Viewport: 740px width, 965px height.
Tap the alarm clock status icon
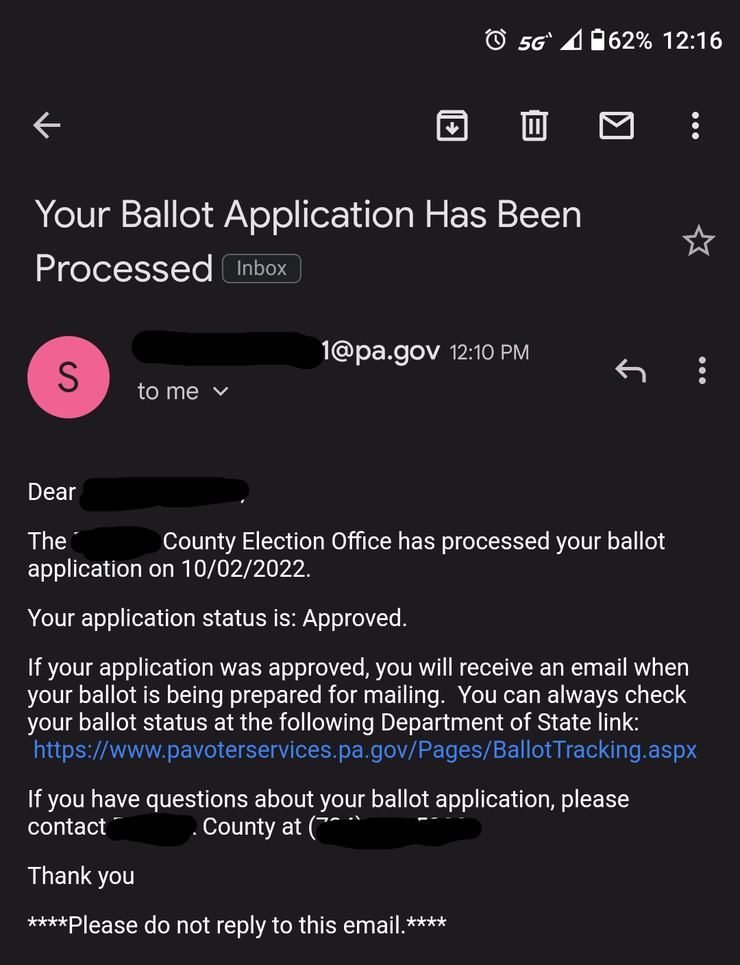495,40
